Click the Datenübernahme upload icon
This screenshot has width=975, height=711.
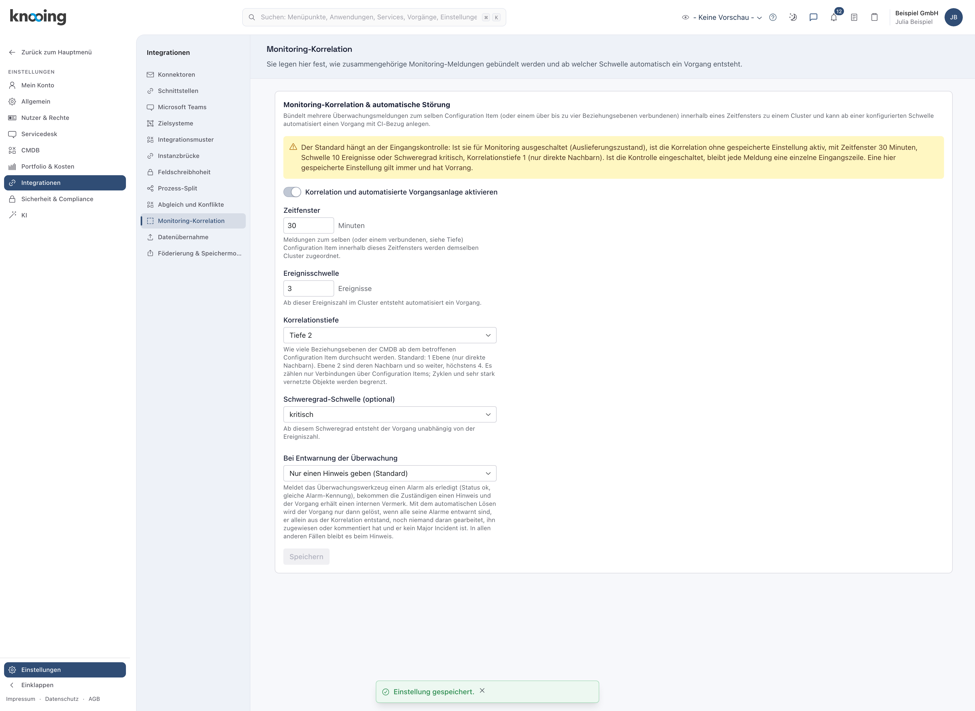click(150, 237)
